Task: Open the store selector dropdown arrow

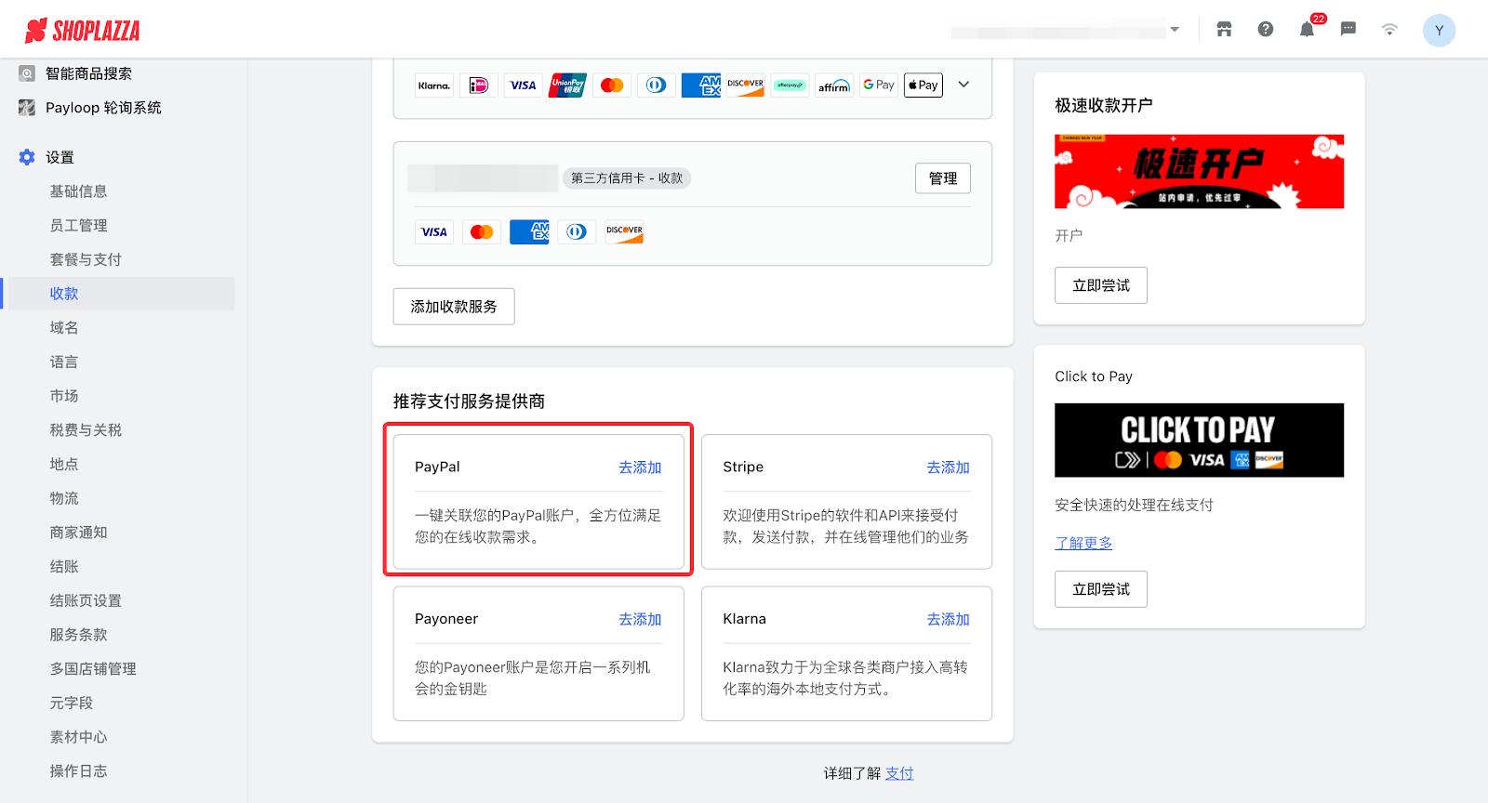Action: click(x=1175, y=30)
